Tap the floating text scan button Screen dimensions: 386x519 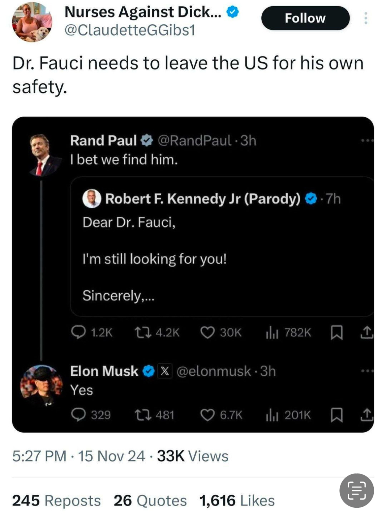click(x=357, y=490)
